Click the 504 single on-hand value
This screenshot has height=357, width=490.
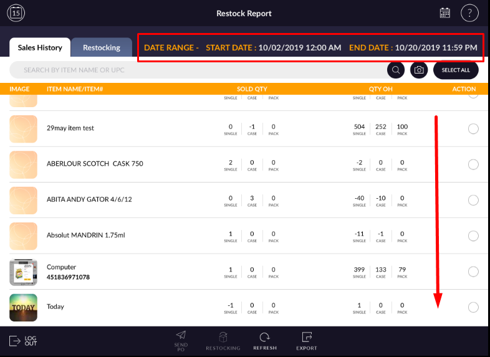[359, 126]
